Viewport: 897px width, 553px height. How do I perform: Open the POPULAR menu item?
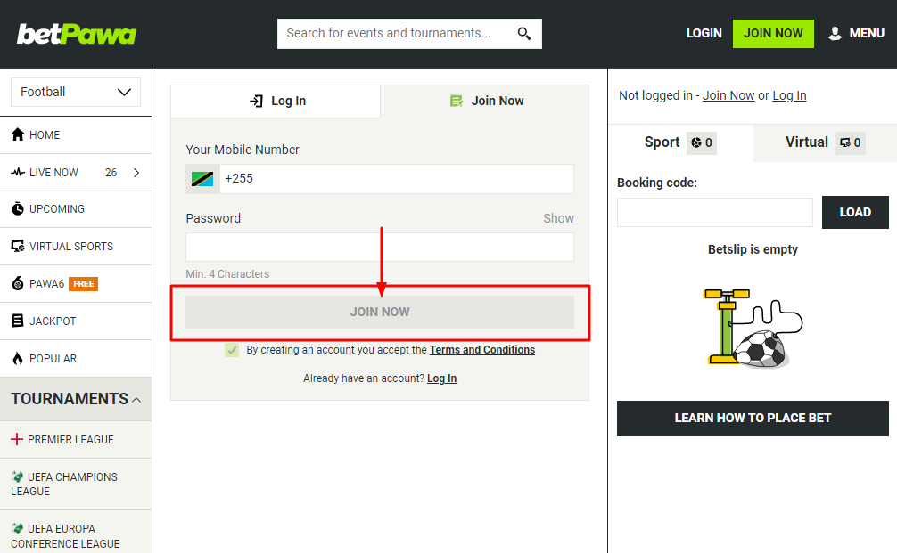point(76,358)
